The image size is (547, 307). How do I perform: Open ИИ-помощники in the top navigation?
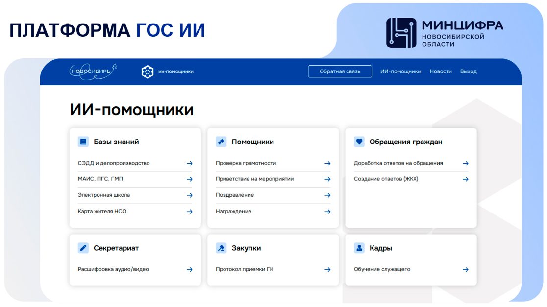[400, 71]
